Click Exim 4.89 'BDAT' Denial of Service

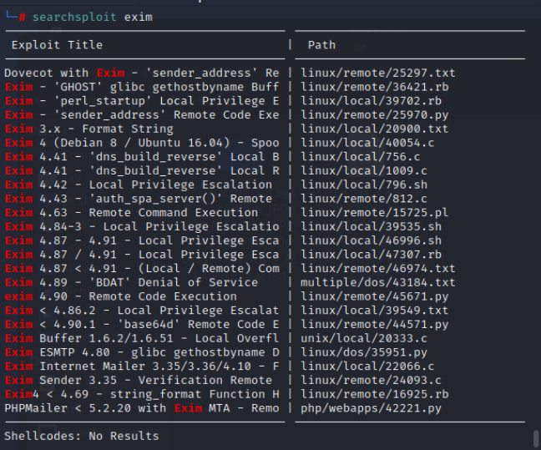click(x=131, y=283)
